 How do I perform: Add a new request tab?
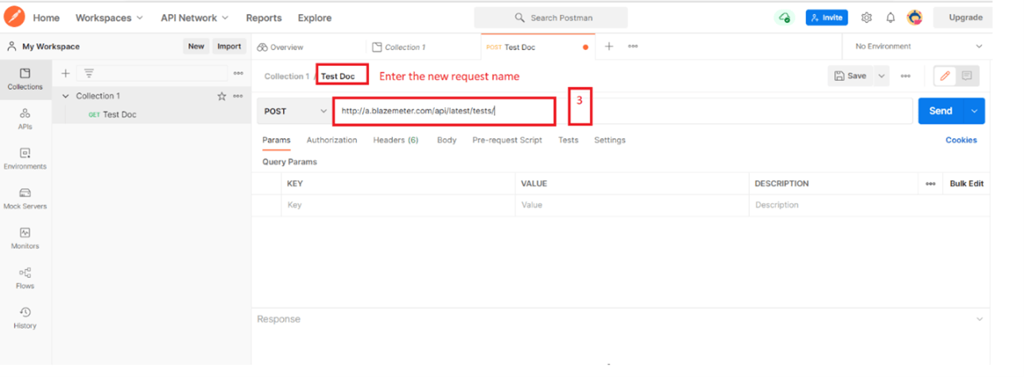(609, 47)
